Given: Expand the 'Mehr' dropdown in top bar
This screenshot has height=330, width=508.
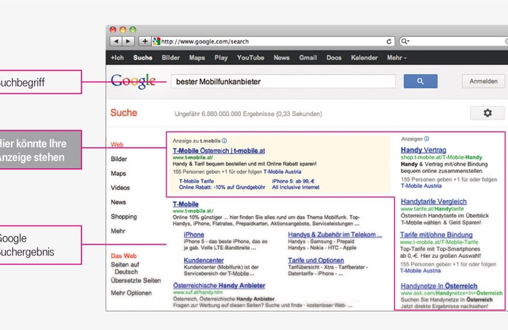Looking at the screenshot, I should (397, 58).
